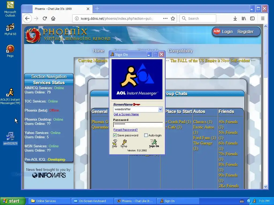Close the Phoenix browser tab
The width and height of the screenshot is (274, 205).
(88, 9)
